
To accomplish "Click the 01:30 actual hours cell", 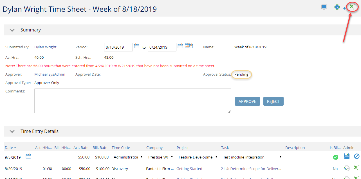I will (47, 169).
